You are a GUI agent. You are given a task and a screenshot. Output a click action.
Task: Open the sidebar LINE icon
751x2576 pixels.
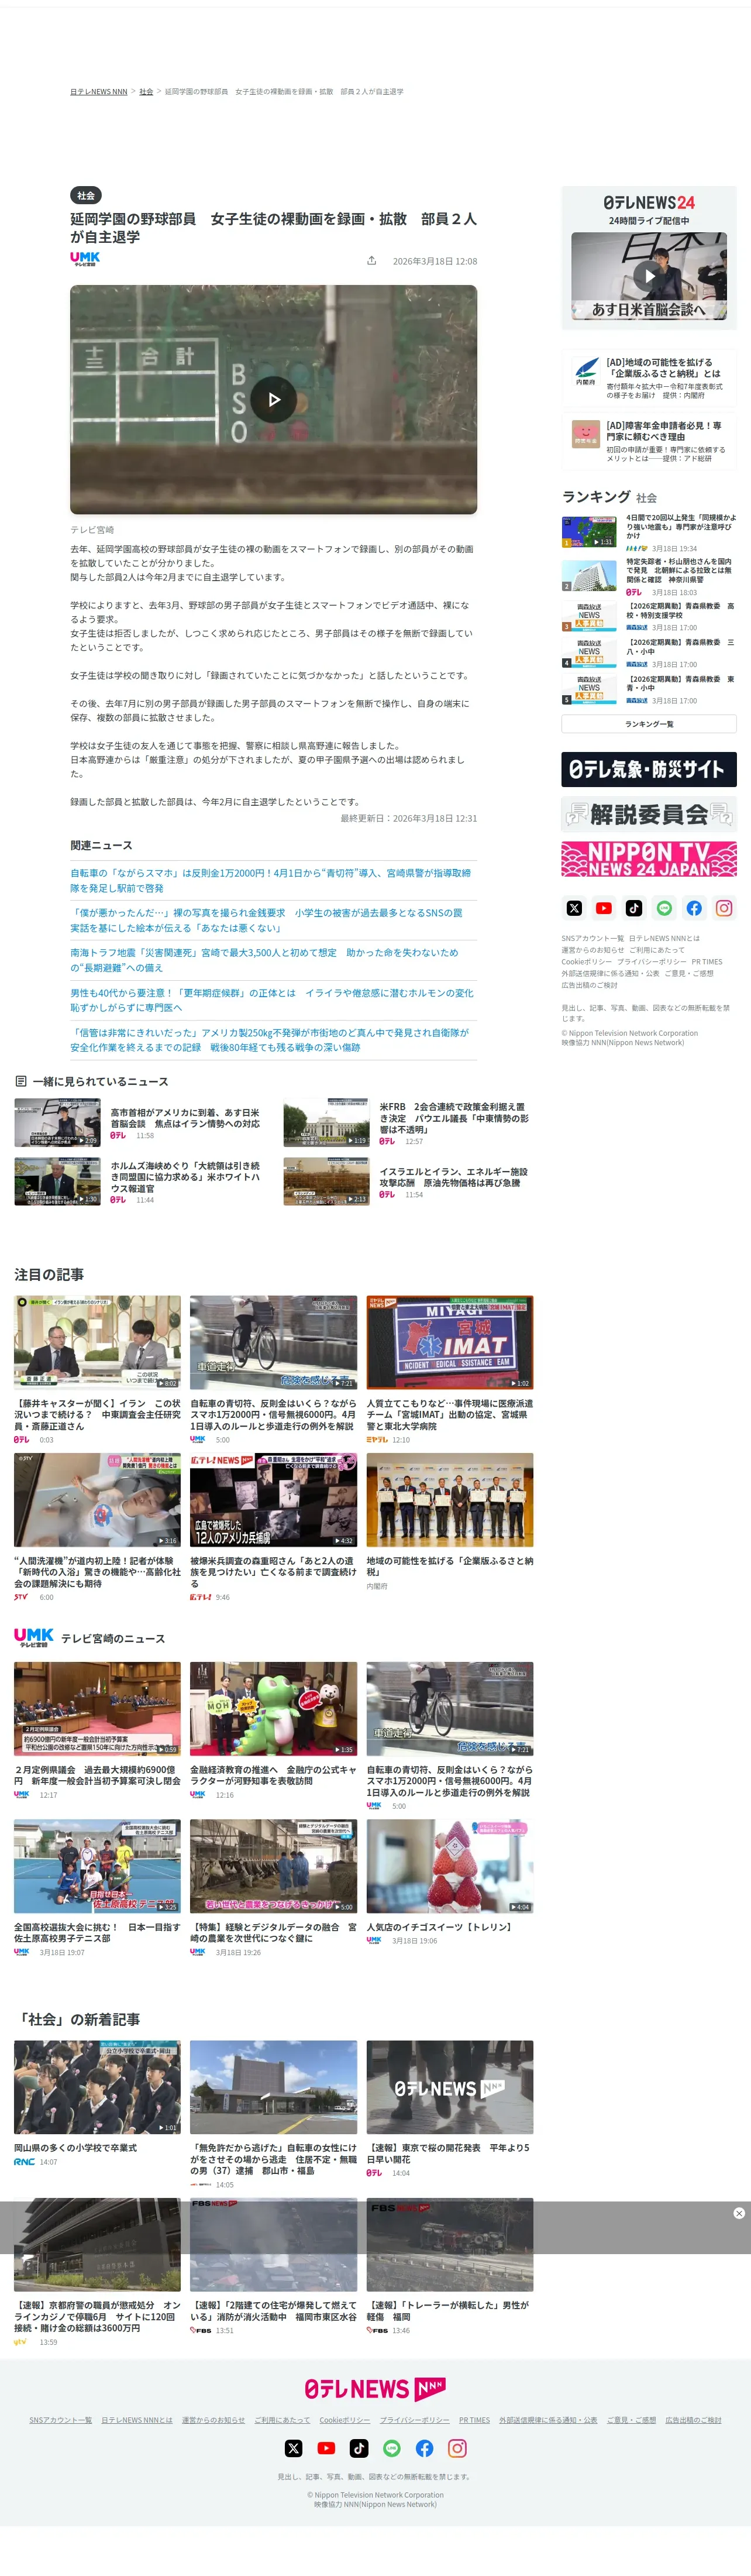pos(664,908)
